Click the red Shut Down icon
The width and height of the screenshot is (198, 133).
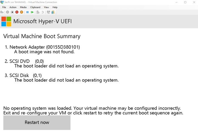[17, 12]
